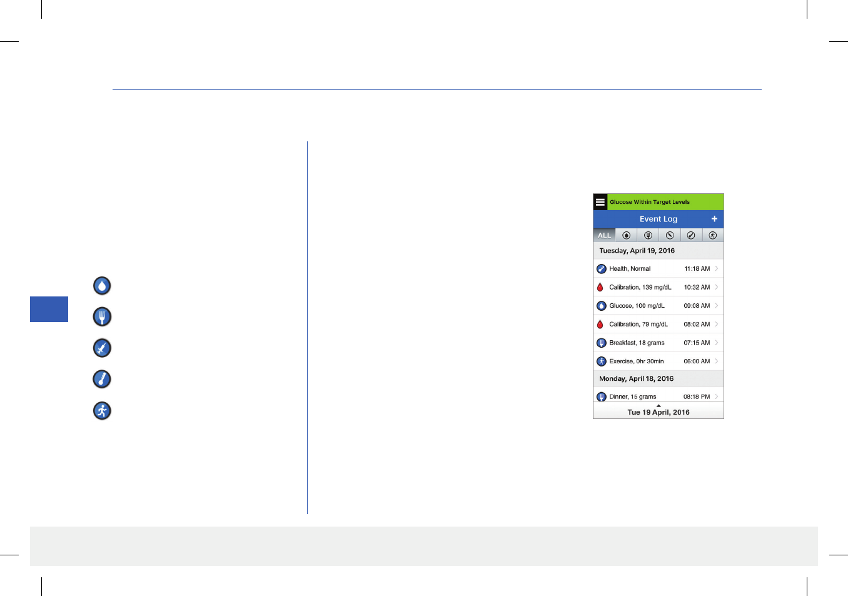
Task: Open date selector Tue 19 April, 2016
Action: (x=659, y=412)
